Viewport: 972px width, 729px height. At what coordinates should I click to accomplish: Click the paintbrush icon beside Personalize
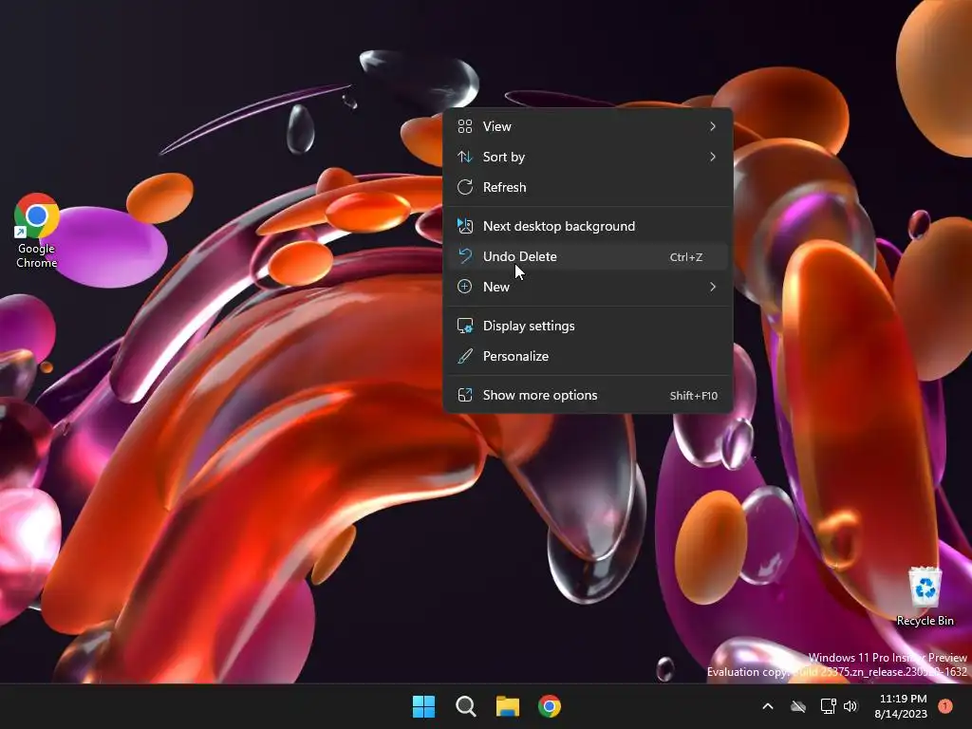tap(465, 357)
